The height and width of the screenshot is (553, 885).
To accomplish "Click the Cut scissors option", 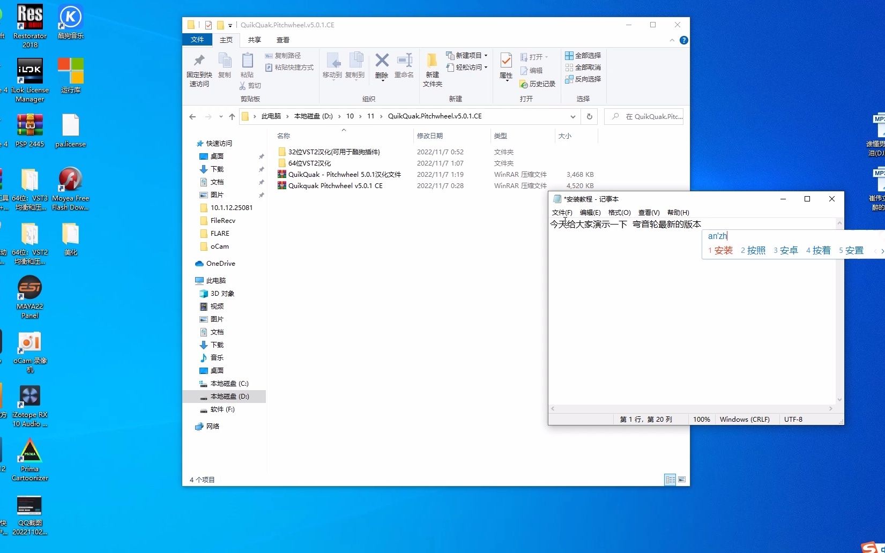I will tap(250, 86).
